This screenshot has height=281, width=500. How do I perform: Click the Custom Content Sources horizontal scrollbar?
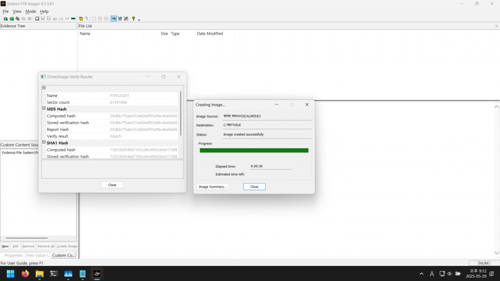(27, 238)
